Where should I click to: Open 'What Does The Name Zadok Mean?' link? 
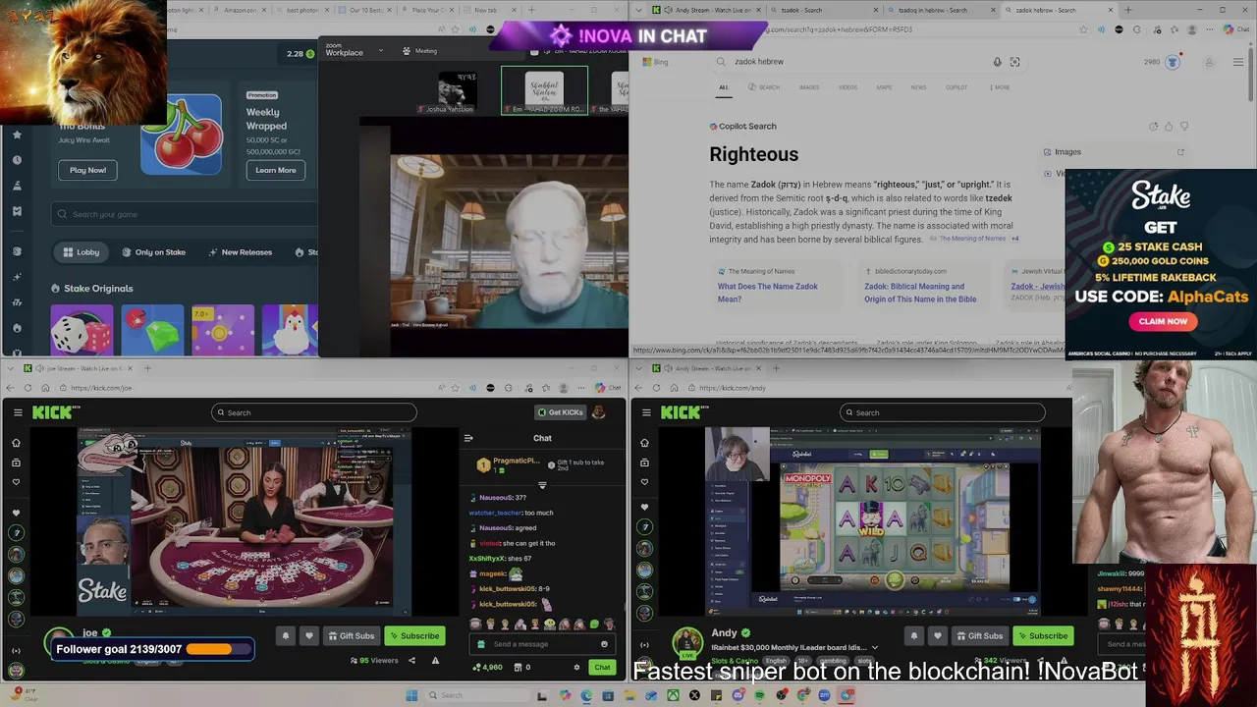(x=767, y=292)
